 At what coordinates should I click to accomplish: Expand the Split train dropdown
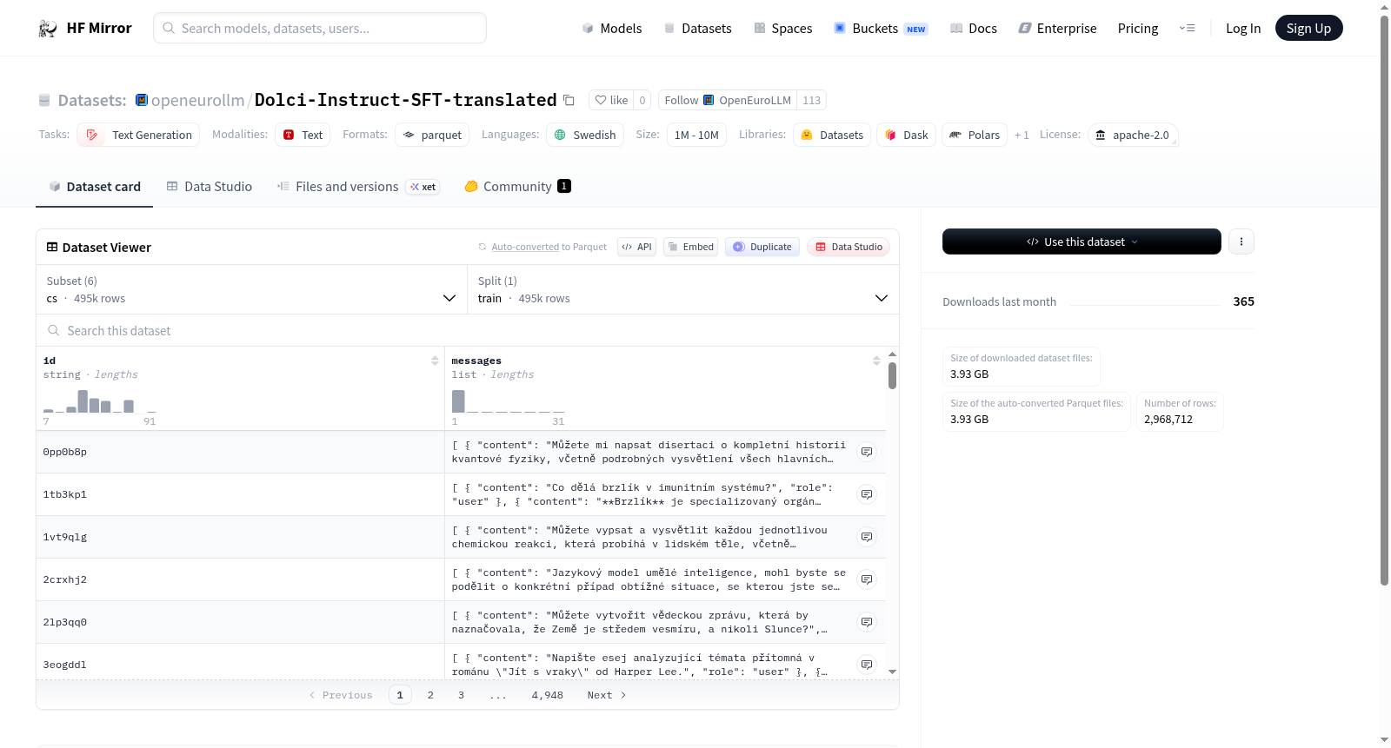click(683, 289)
